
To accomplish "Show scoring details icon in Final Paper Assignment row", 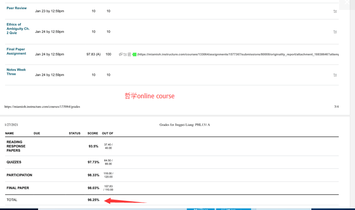I will (x=125, y=54).
